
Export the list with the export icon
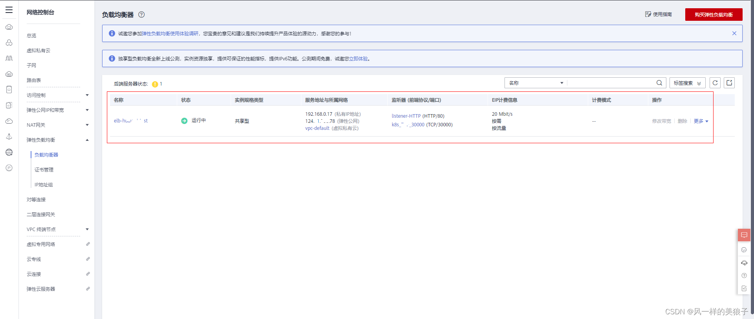pyautogui.click(x=729, y=83)
